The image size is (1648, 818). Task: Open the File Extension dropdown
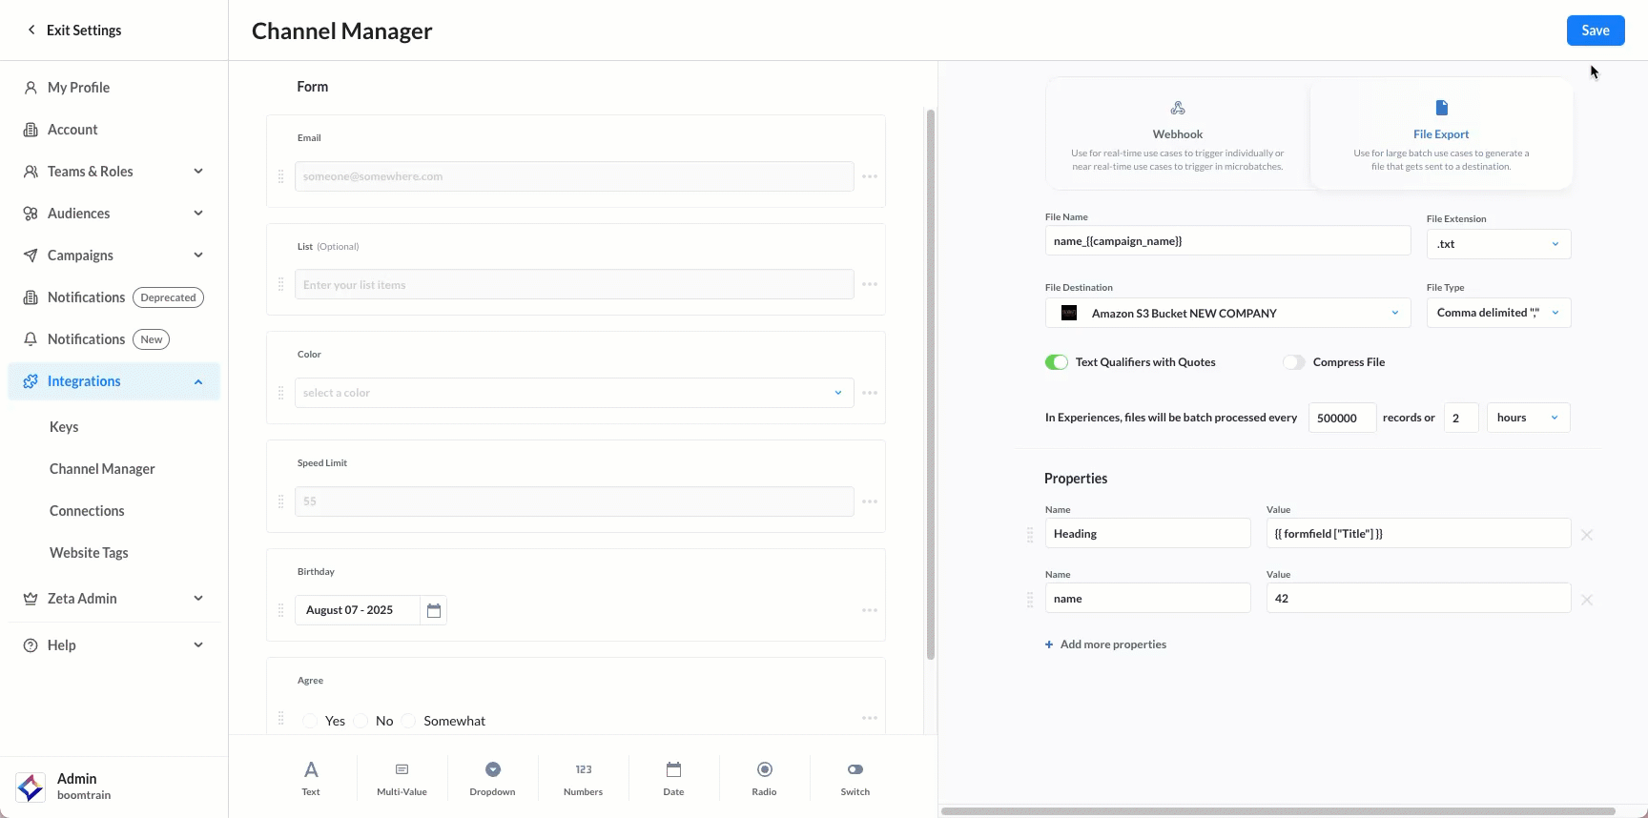point(1497,244)
